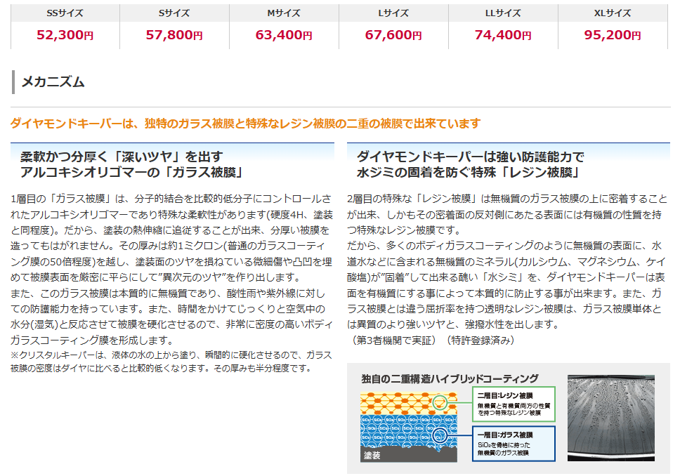Viewport: 680px width, 476px height.
Task: Select the 57,800円 price
Action: point(174,35)
